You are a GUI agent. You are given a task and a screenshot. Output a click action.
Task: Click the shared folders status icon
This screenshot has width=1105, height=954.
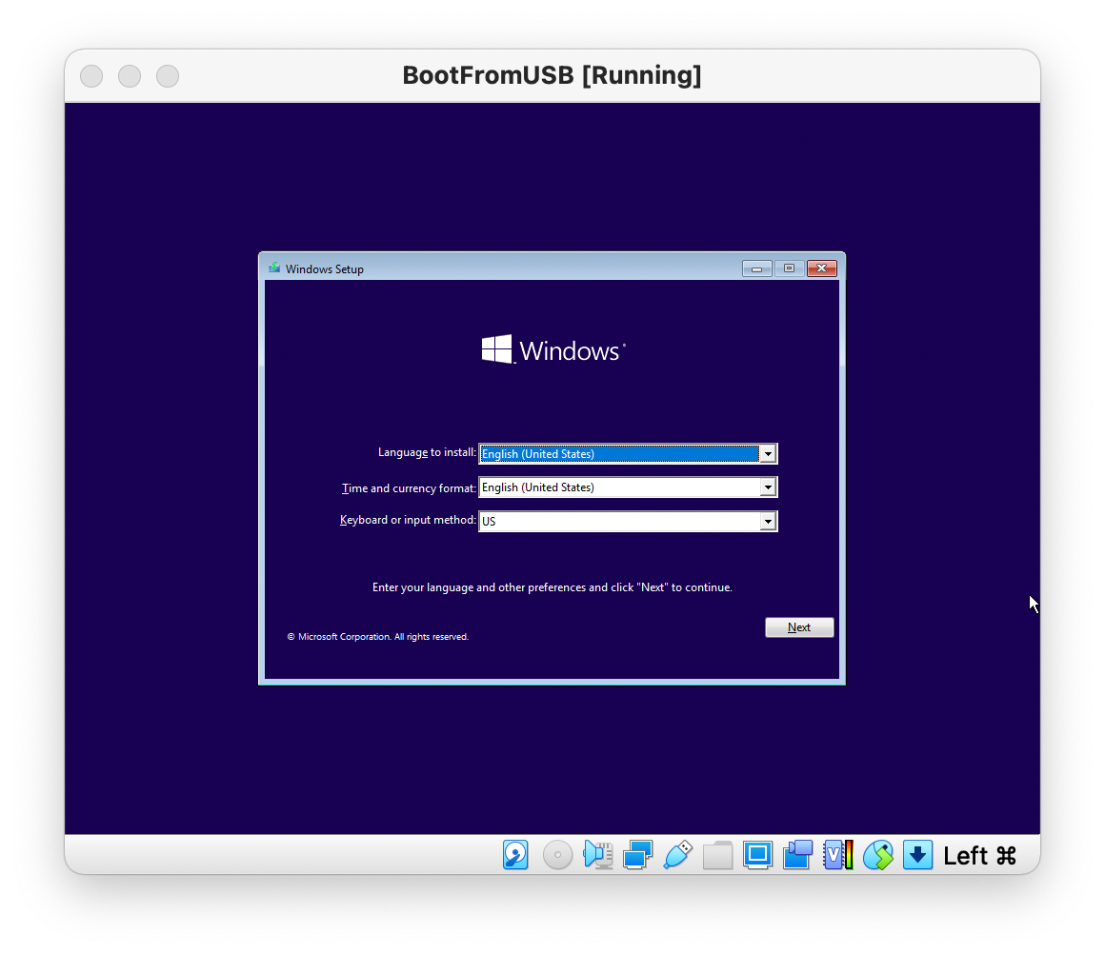coord(717,855)
